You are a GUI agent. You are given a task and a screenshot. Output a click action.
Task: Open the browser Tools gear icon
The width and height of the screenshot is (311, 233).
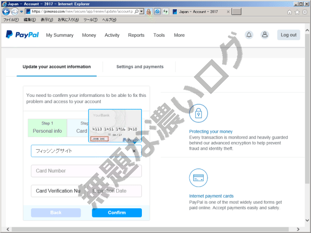point(305,12)
